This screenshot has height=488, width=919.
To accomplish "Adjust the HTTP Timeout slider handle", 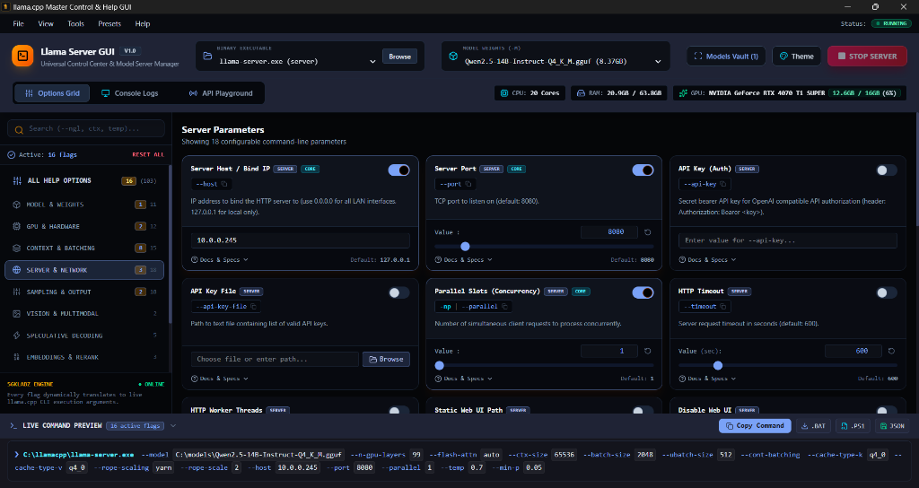I will 718,366.
